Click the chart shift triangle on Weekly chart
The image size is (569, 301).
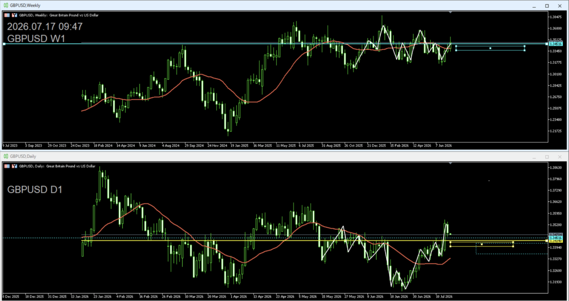[451, 13]
